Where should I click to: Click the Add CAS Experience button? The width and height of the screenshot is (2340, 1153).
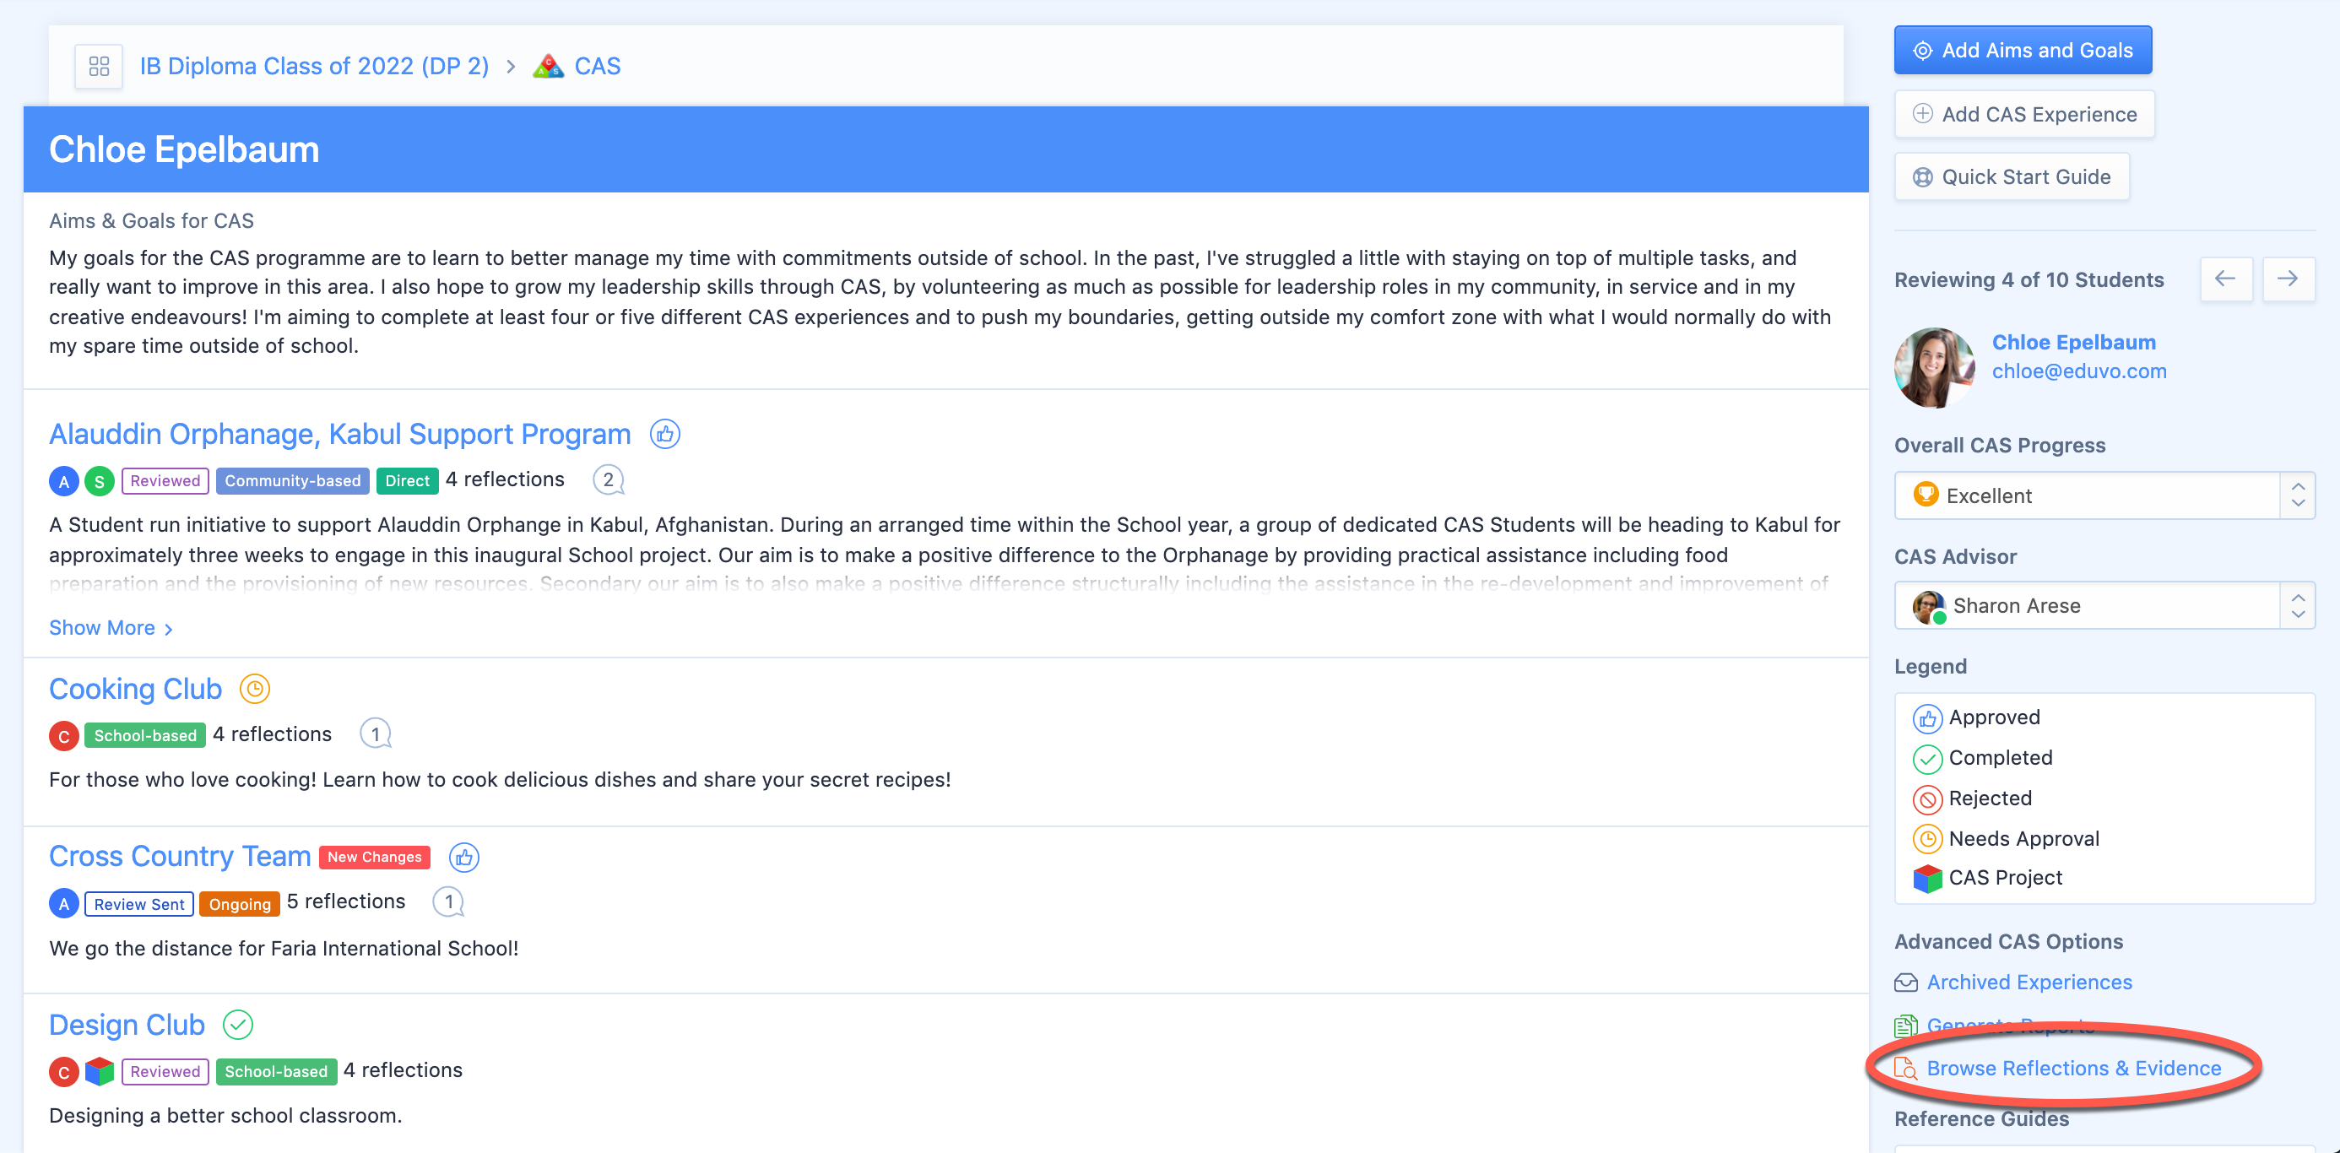pyautogui.click(x=2025, y=115)
